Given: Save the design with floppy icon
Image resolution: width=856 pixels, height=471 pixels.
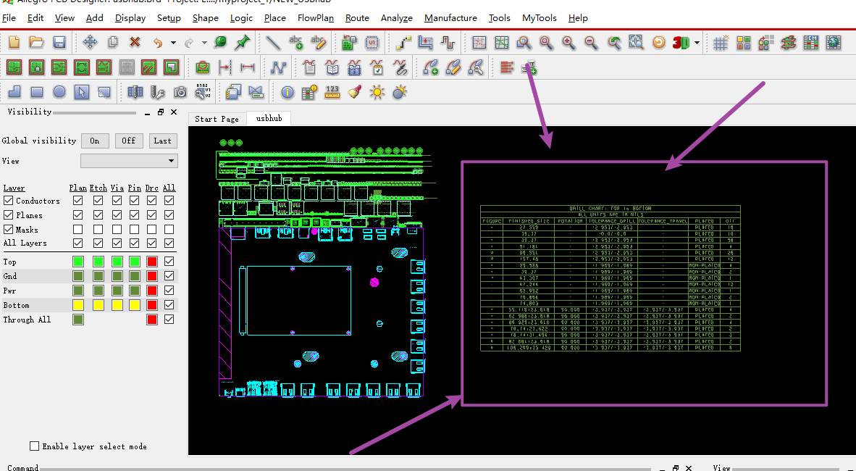Looking at the screenshot, I should [59, 42].
